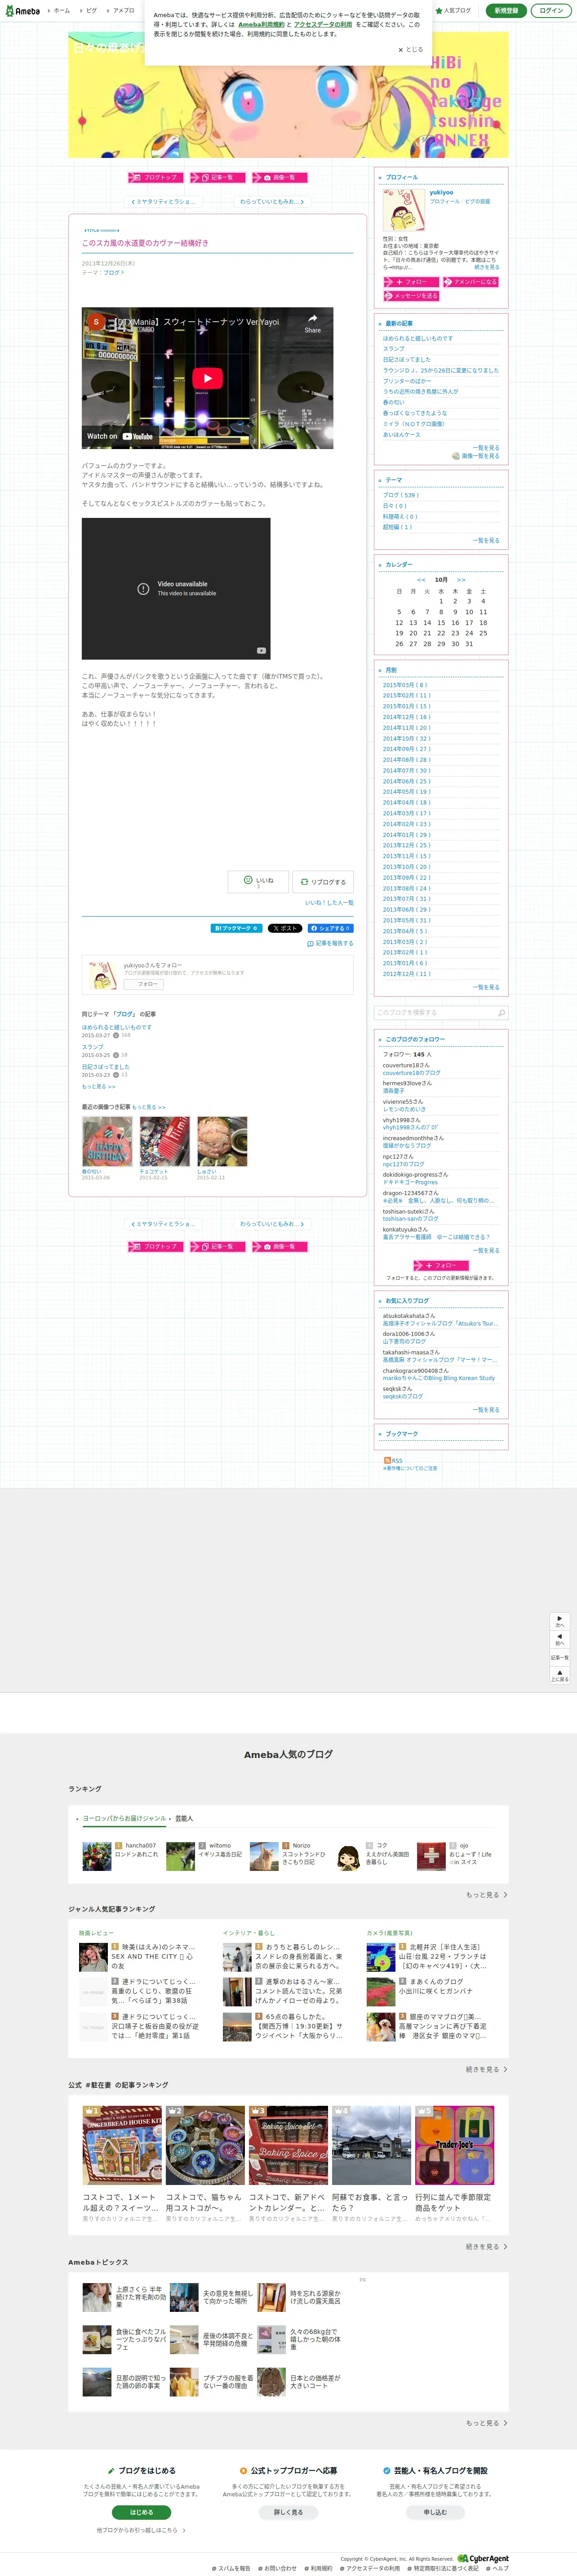
Task: Expand profile with 続きを見る link
Action: [x=487, y=267]
